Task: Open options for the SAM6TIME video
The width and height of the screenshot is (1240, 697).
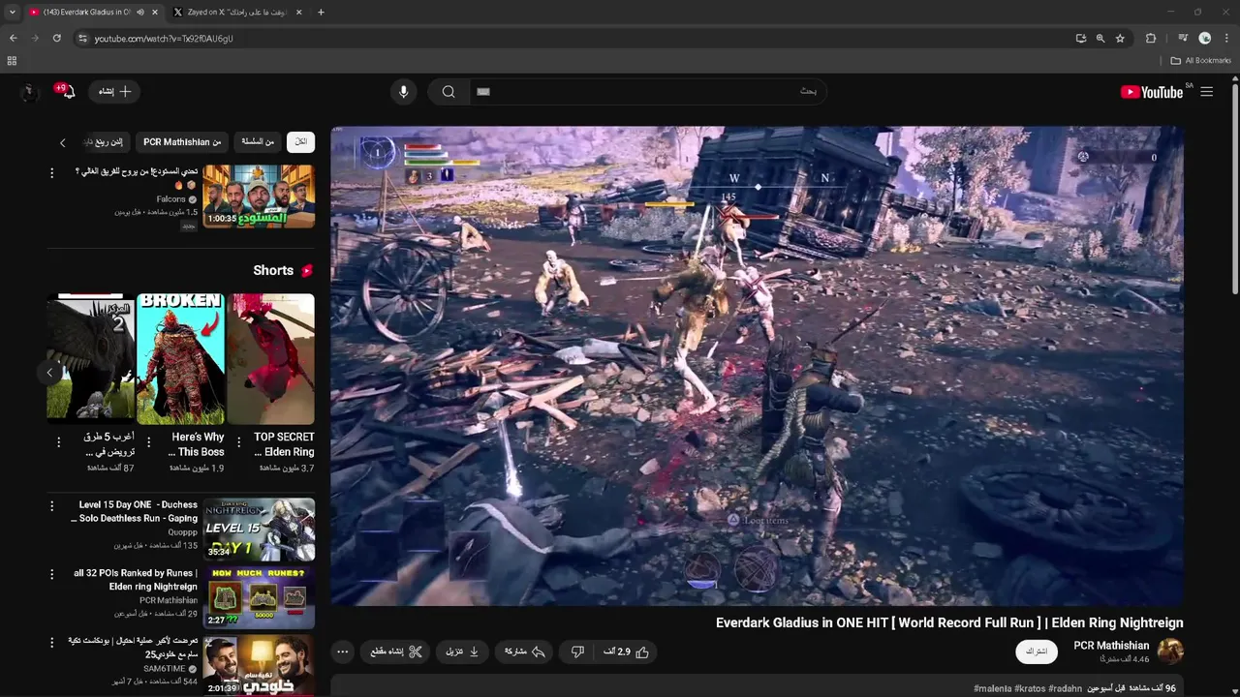Action: pos(52,642)
